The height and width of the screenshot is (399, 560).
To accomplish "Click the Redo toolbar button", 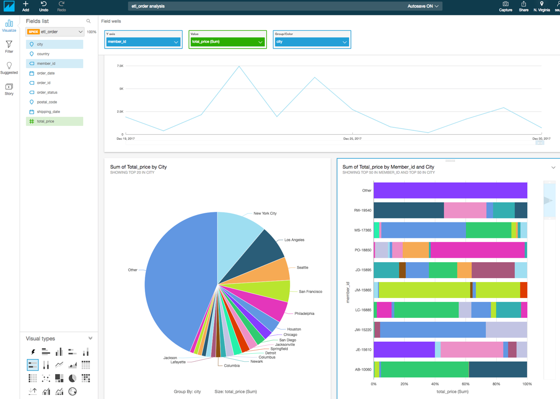I will click(x=61, y=6).
